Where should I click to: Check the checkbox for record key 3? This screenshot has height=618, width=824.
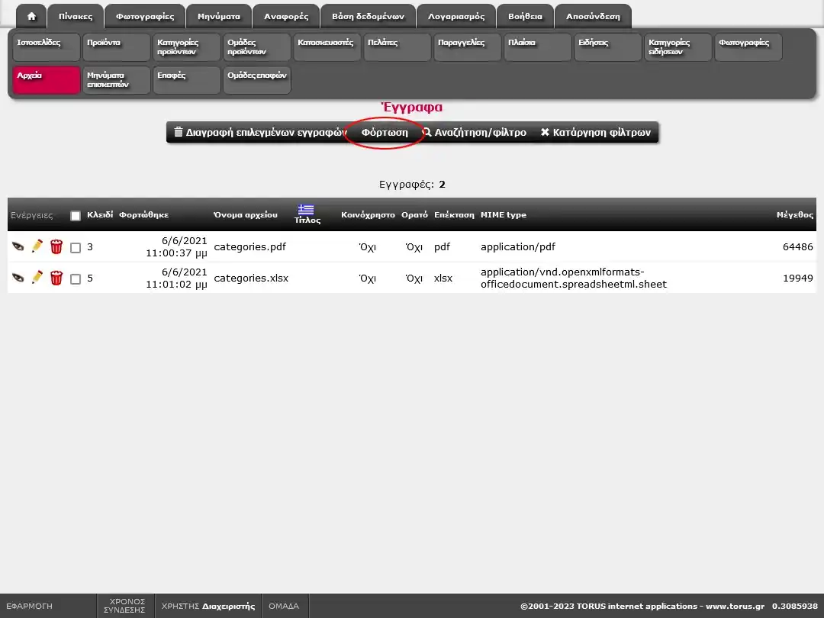(x=76, y=248)
